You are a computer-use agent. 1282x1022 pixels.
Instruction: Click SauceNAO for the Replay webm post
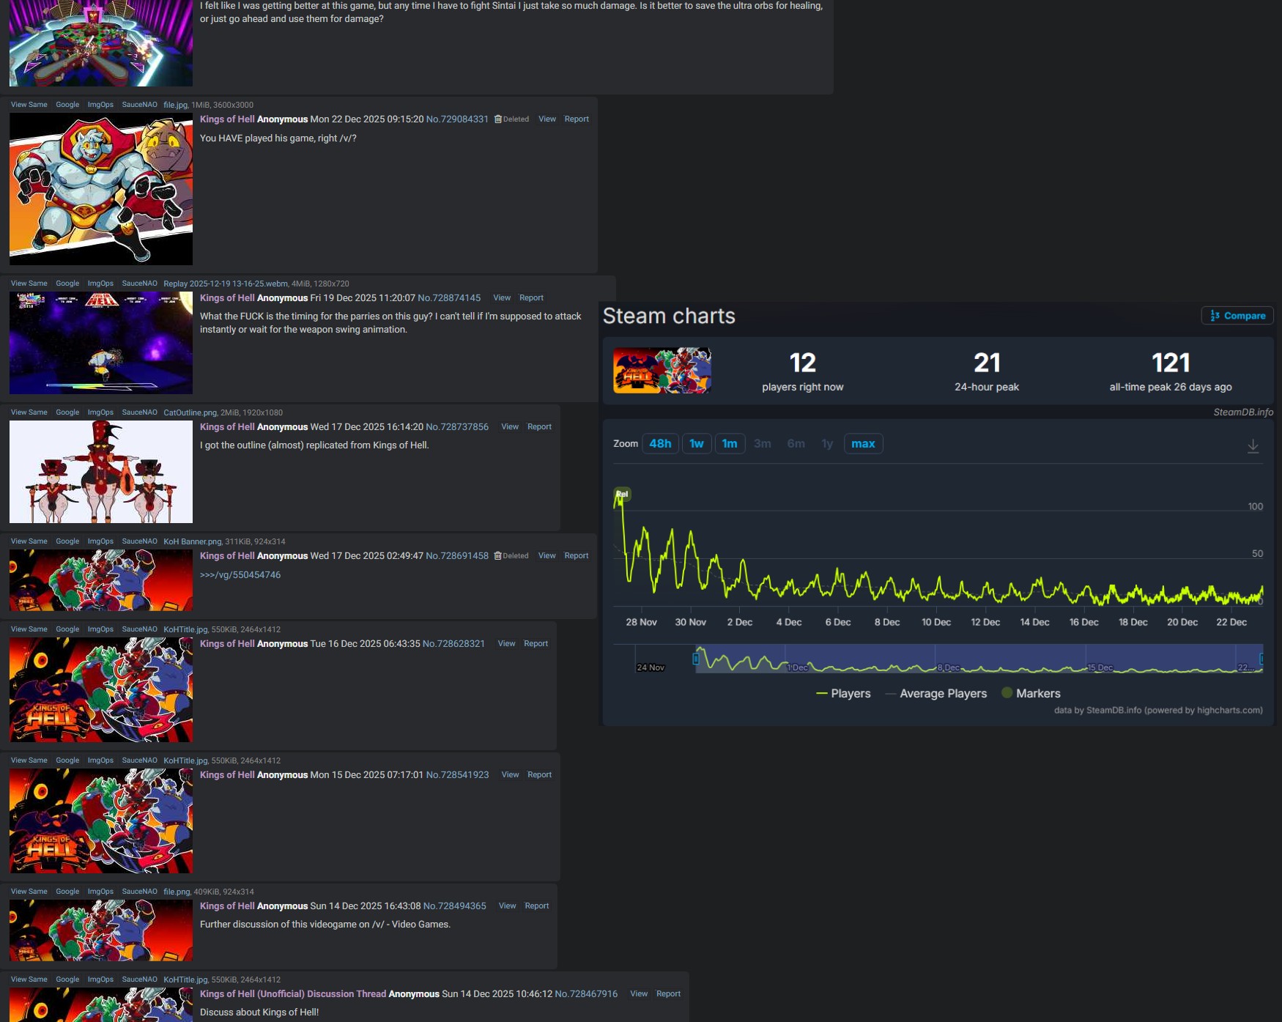click(x=139, y=284)
